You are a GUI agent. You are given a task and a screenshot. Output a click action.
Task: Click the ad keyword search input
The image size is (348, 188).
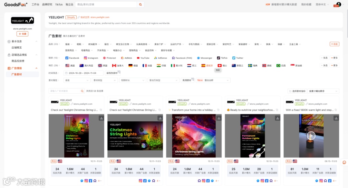[x=64, y=91]
